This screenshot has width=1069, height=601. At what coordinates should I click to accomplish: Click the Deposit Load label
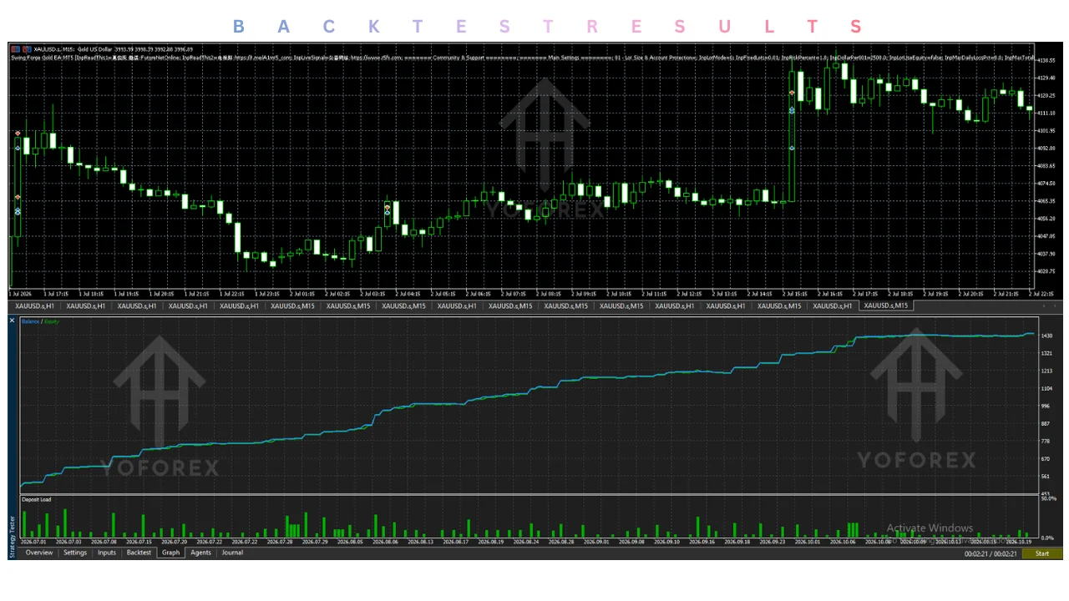pos(36,500)
